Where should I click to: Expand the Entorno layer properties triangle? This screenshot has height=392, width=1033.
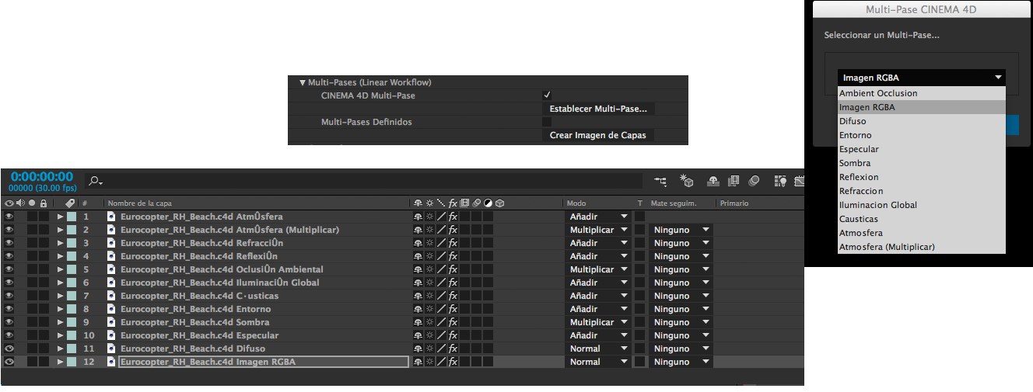pyautogui.click(x=61, y=309)
